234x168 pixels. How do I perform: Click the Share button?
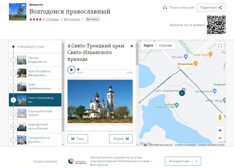tap(211, 8)
